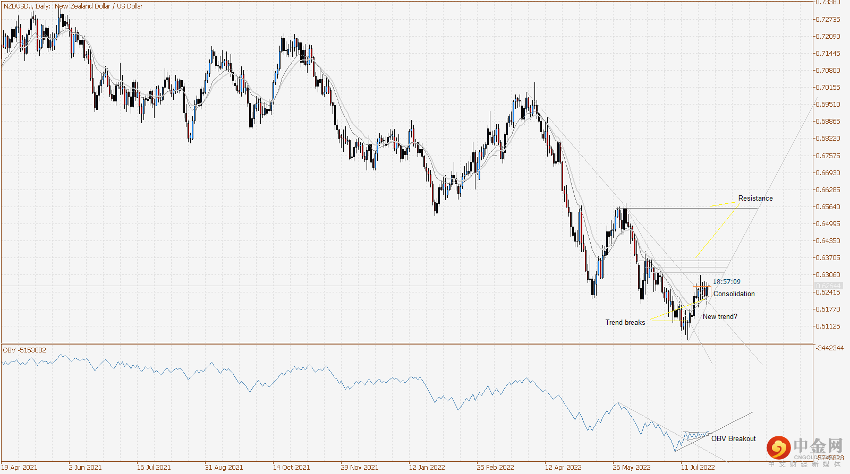Click the '11 Jul 2022' date label
Viewport: 850px width, 474px height.
click(698, 468)
